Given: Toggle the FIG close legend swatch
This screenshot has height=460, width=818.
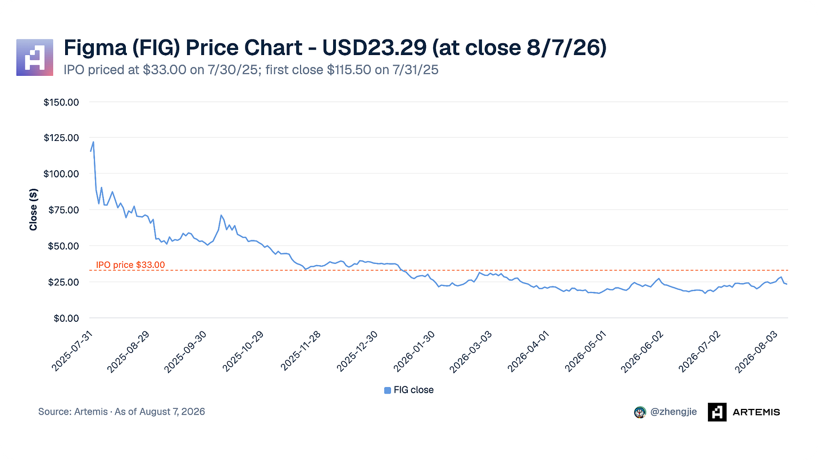Looking at the screenshot, I should (387, 390).
